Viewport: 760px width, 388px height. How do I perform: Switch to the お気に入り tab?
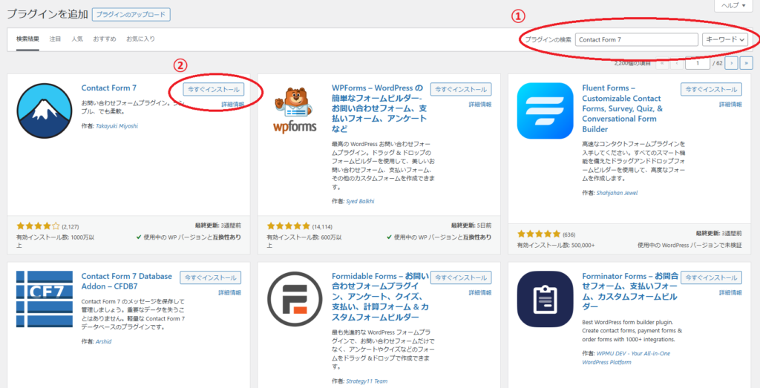coord(140,39)
